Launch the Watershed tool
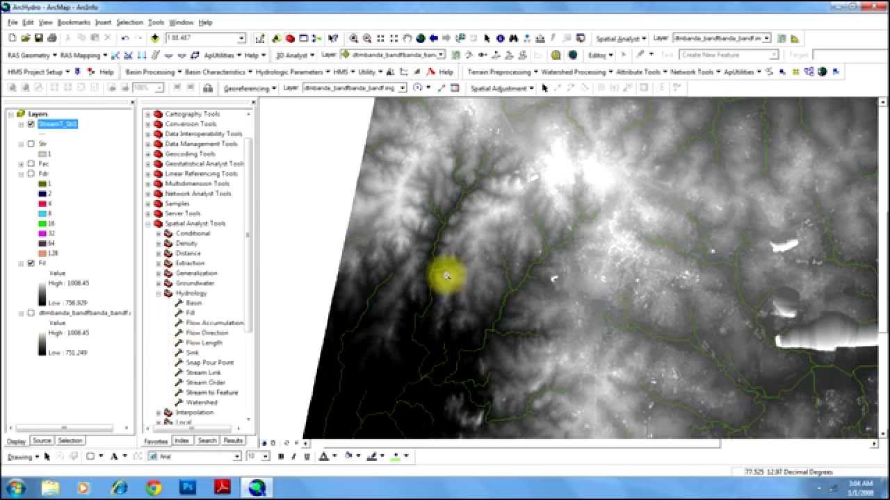This screenshot has height=500, width=890. (x=202, y=402)
